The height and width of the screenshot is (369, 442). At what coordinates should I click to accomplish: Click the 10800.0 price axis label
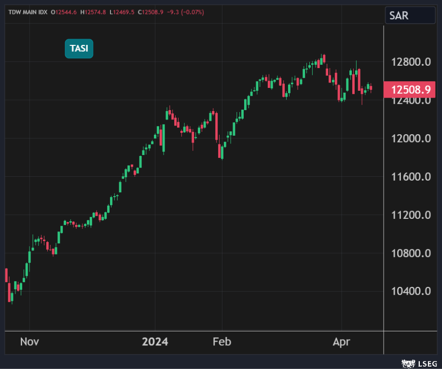tap(411, 254)
